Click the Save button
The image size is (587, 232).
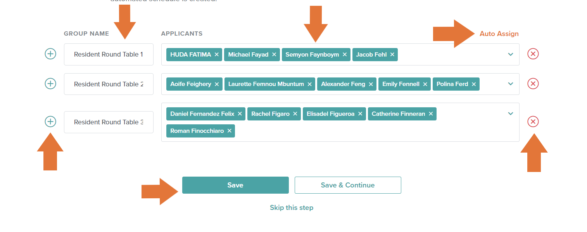pyautogui.click(x=235, y=185)
